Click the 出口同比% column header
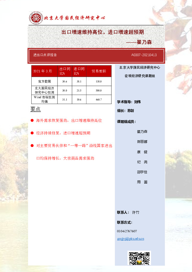 coord(65,71)
